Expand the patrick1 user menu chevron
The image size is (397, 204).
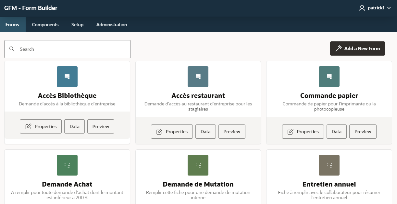tap(389, 8)
